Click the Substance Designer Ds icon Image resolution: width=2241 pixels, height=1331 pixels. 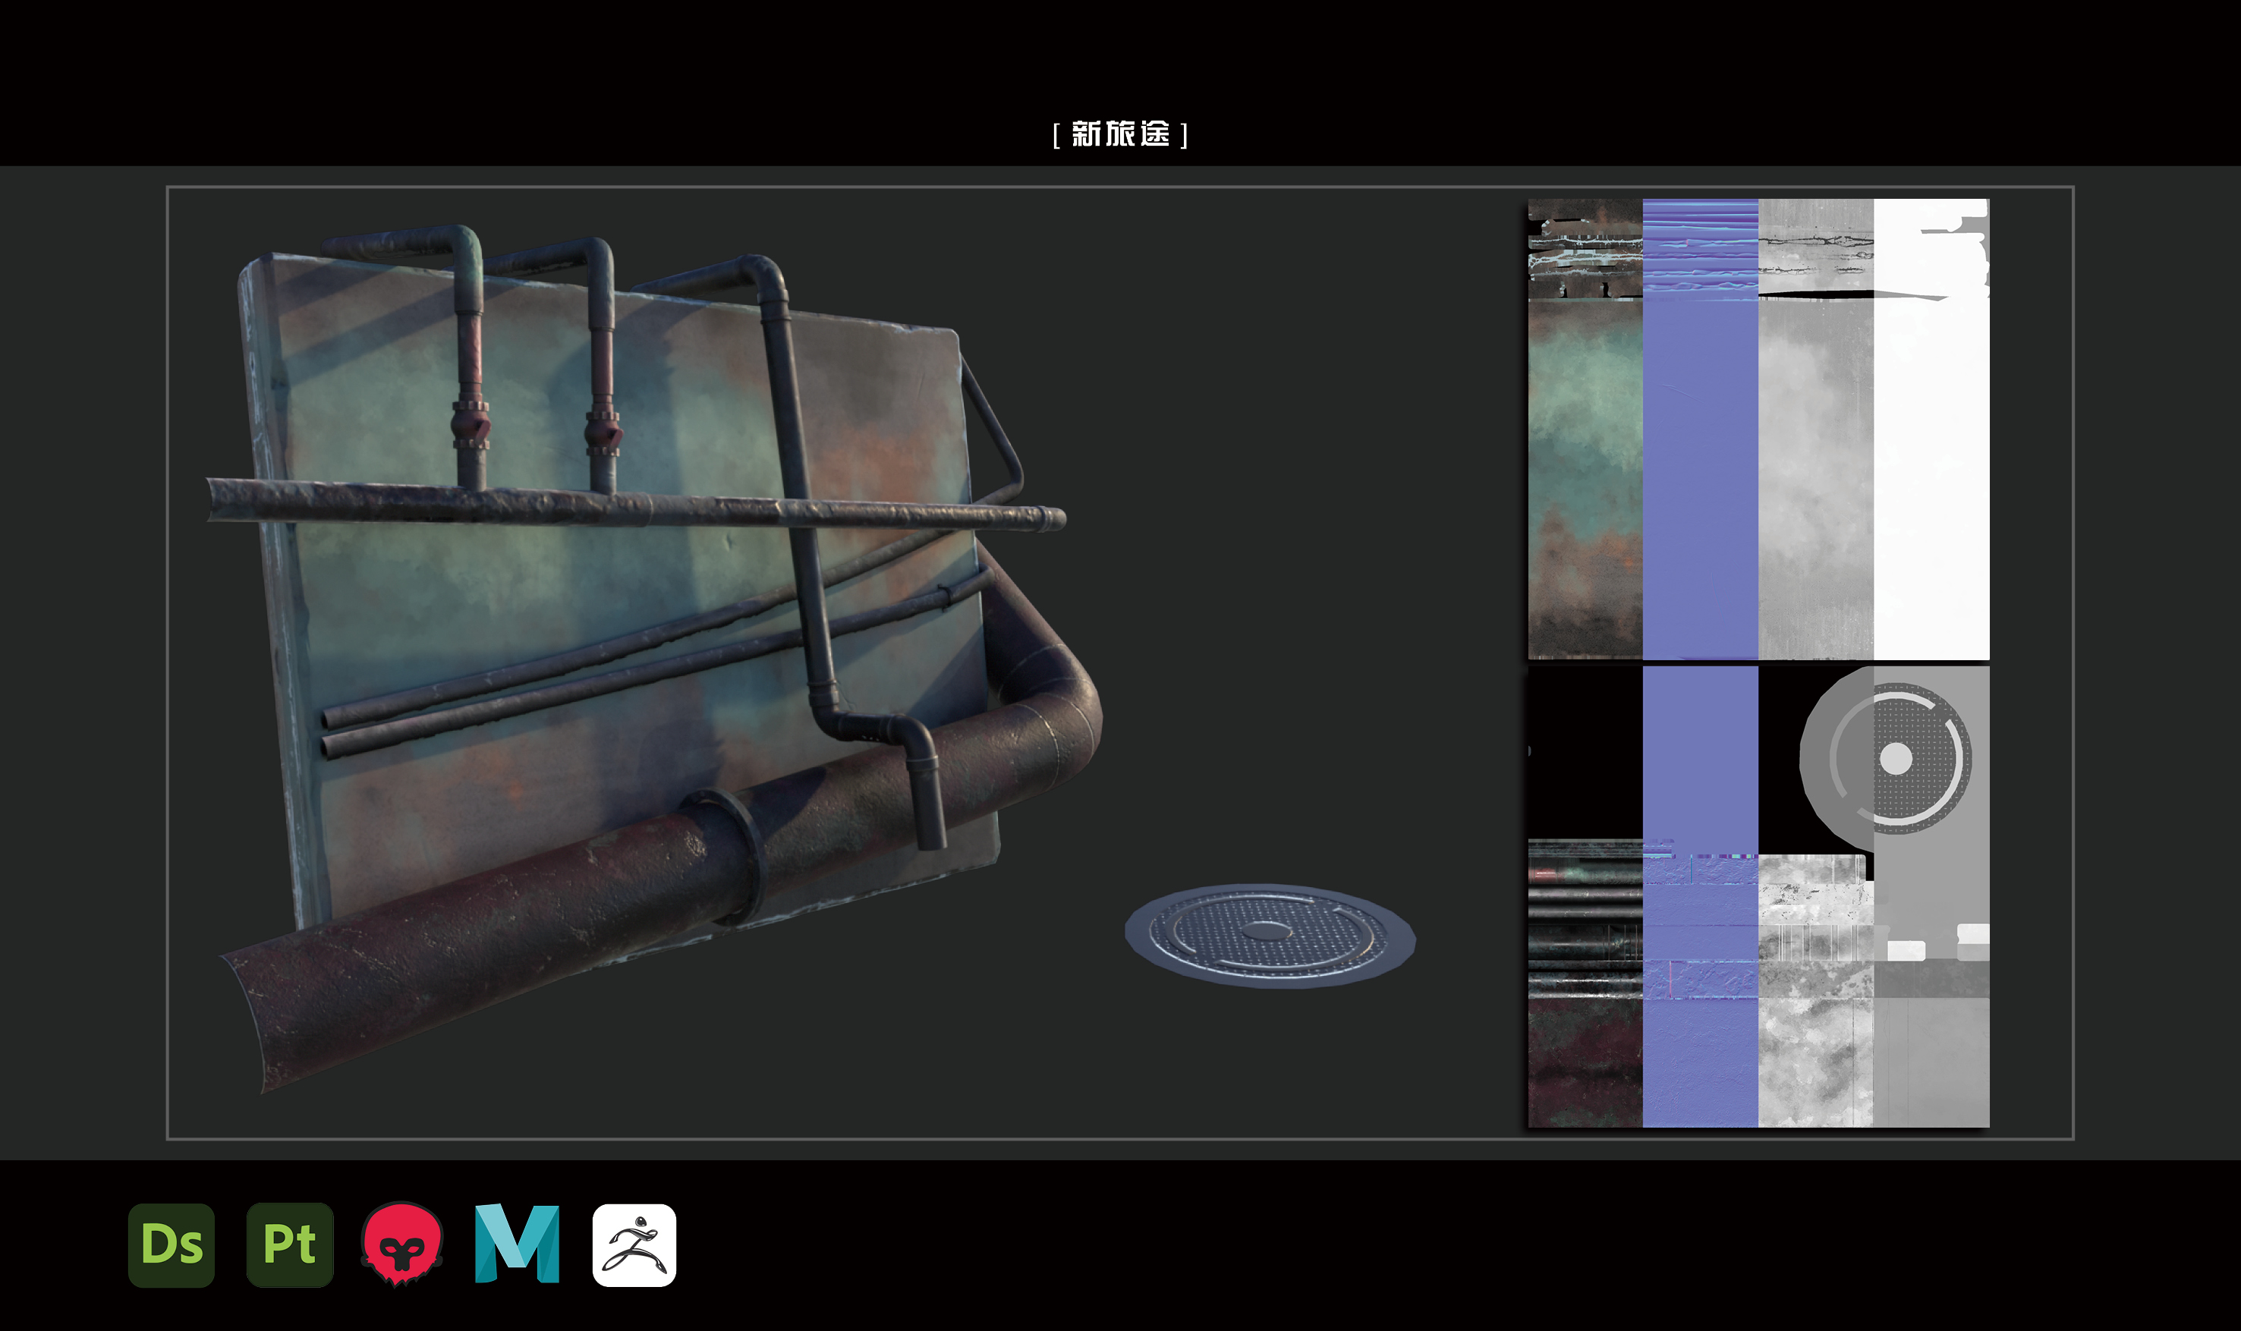(172, 1245)
